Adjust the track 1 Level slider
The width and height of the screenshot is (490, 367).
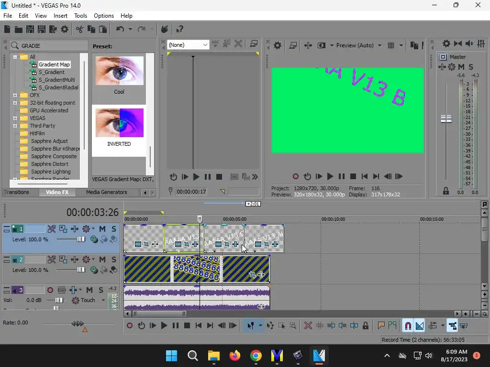pyautogui.click(x=80, y=239)
